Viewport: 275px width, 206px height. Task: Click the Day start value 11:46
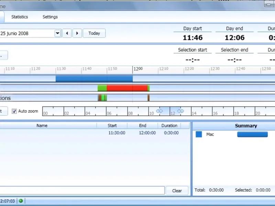pos(192,38)
